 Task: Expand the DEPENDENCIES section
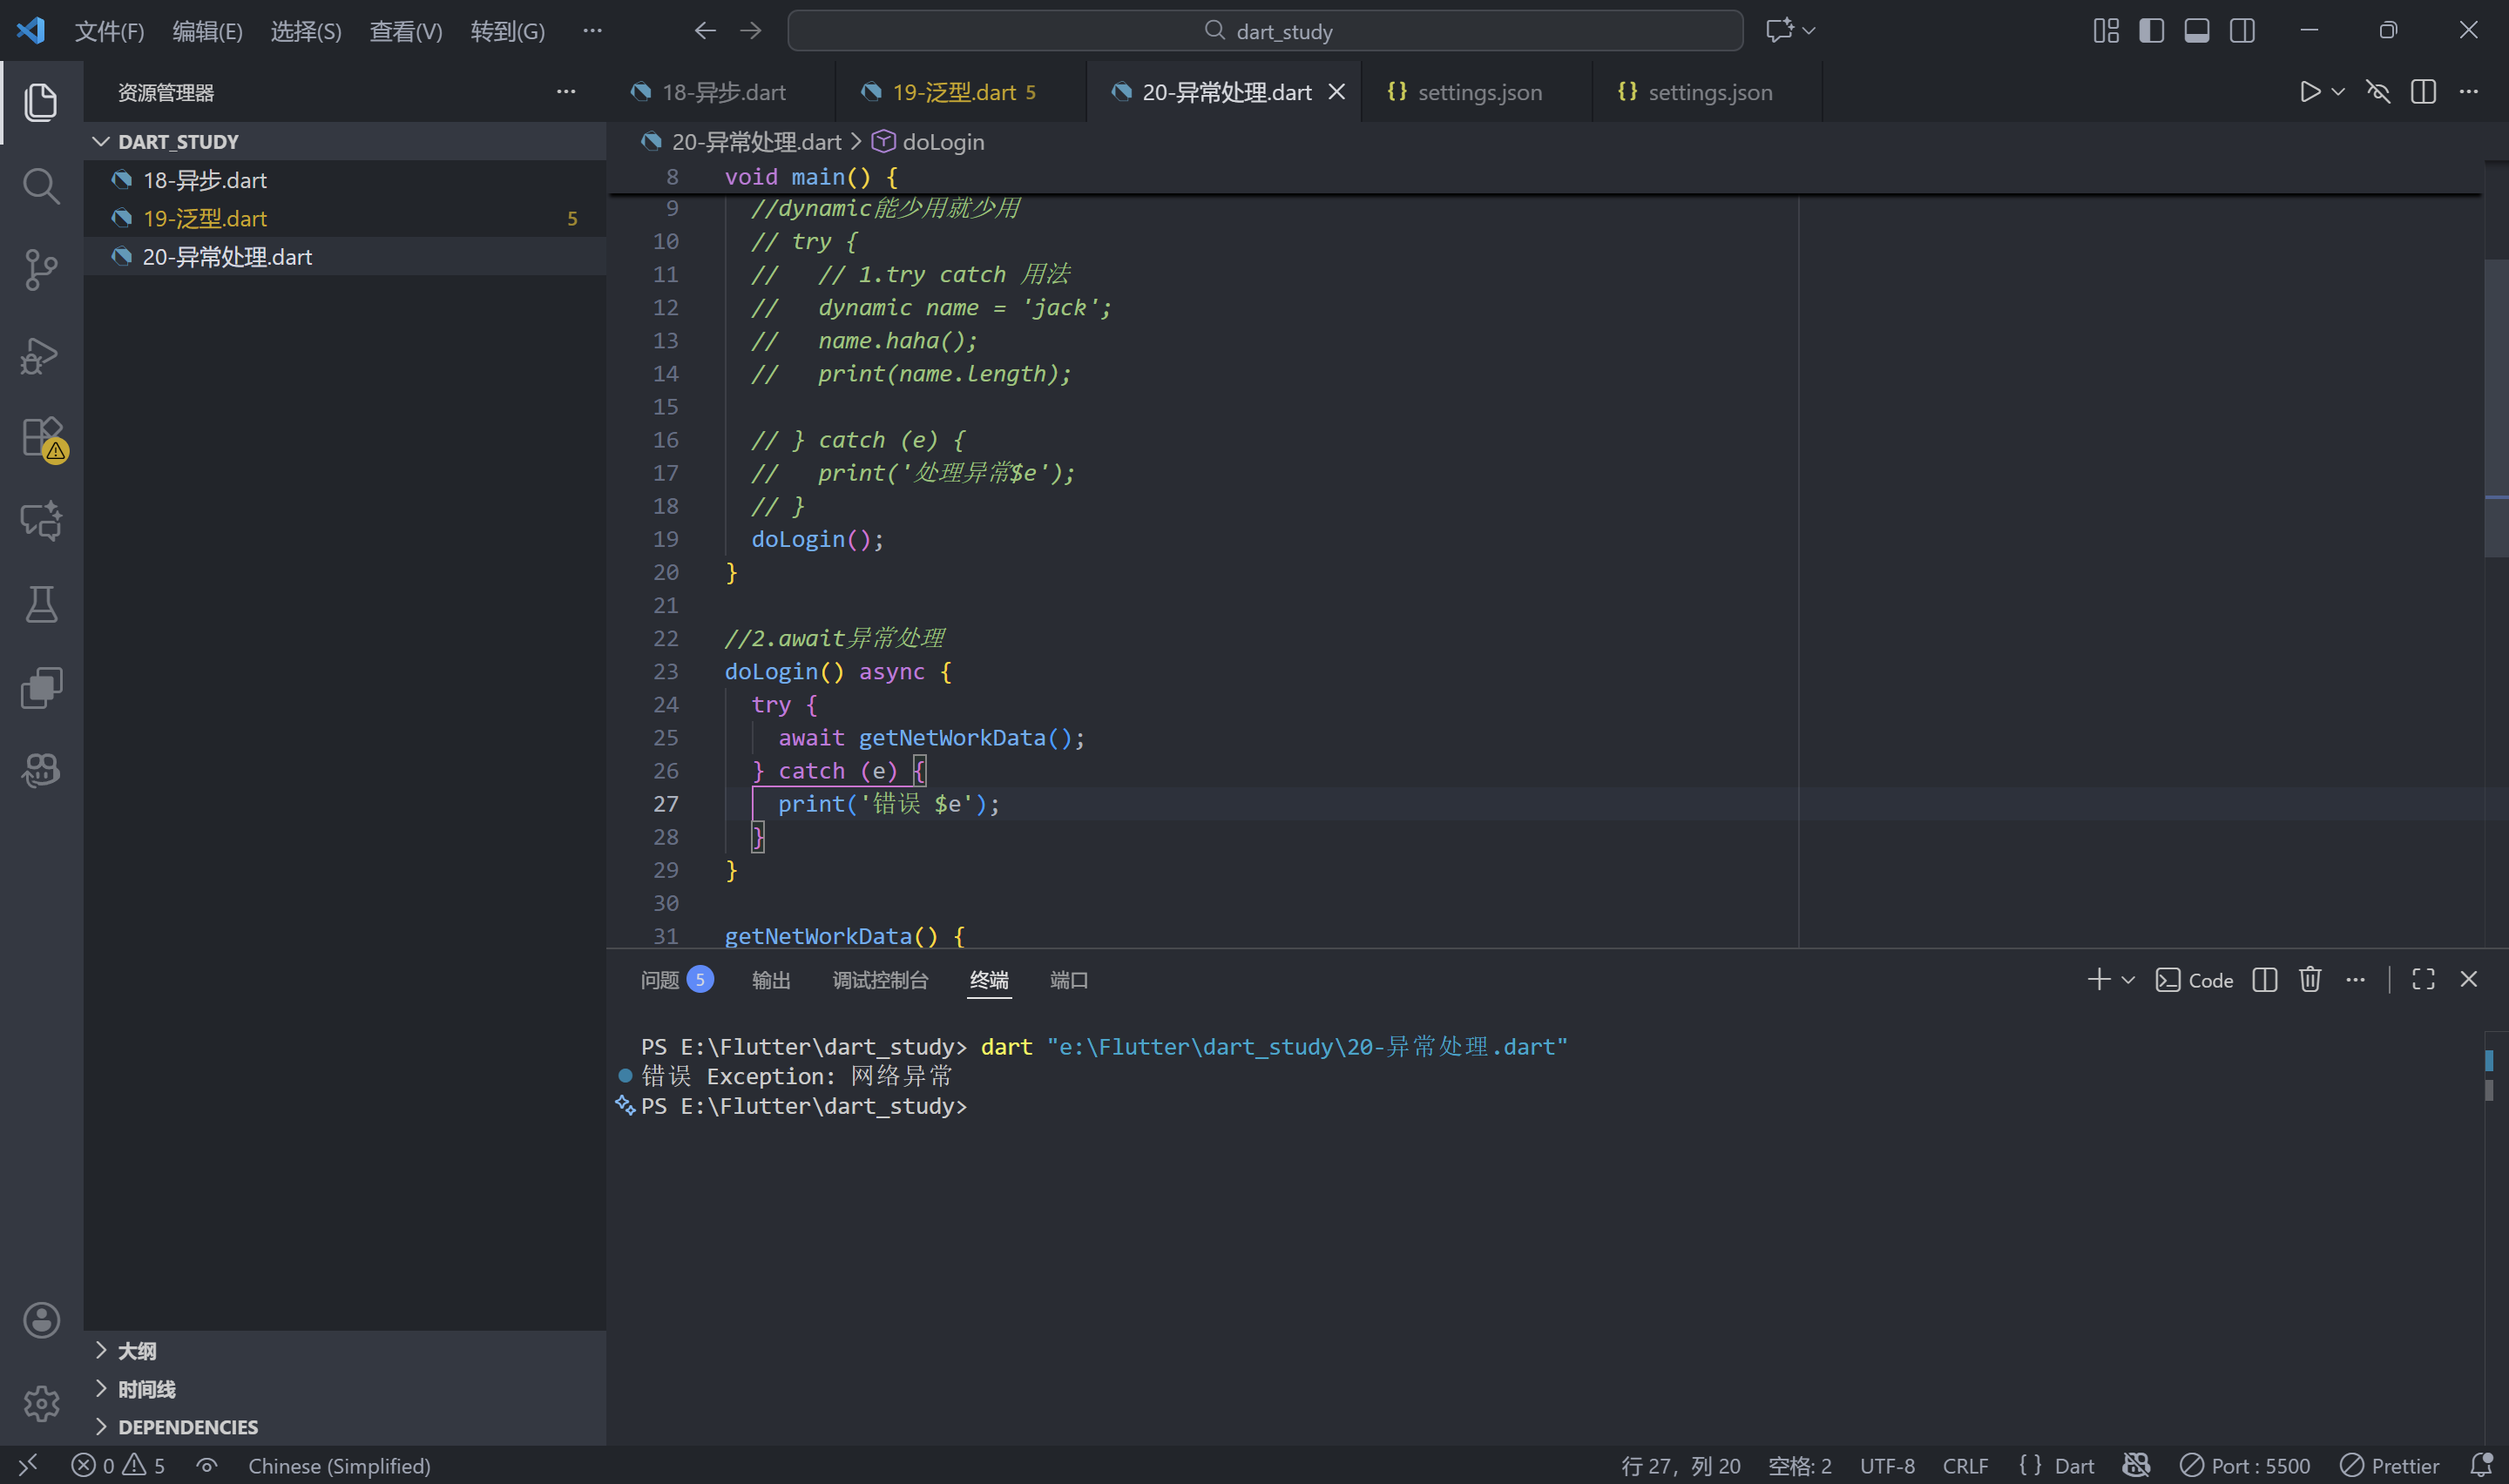click(x=187, y=1427)
